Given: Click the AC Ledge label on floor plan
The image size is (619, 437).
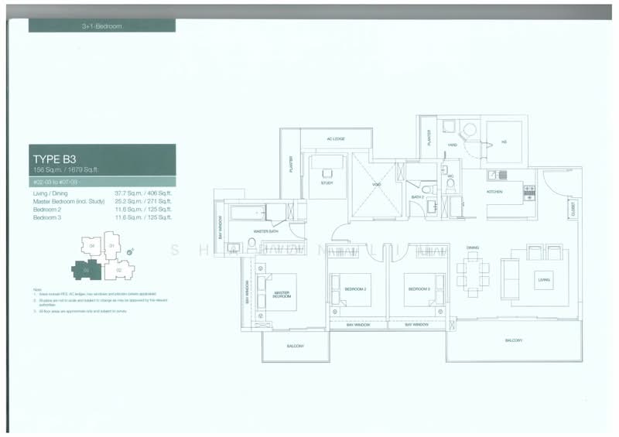Looking at the screenshot, I should (334, 139).
